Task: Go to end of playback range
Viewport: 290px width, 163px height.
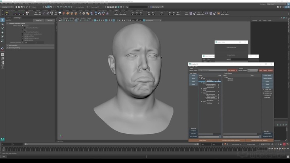Action: point(288,149)
